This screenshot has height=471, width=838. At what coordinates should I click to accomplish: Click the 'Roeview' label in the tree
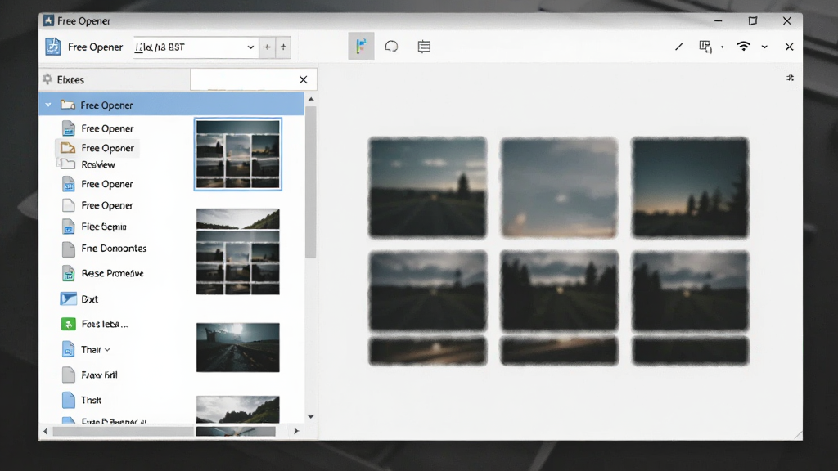98,164
